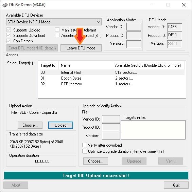Click the DfuSe Demo chip icon in title bar
The height and width of the screenshot is (192, 192).
click(5, 5)
